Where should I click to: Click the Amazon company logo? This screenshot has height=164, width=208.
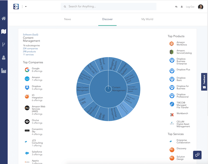tap(27, 79)
